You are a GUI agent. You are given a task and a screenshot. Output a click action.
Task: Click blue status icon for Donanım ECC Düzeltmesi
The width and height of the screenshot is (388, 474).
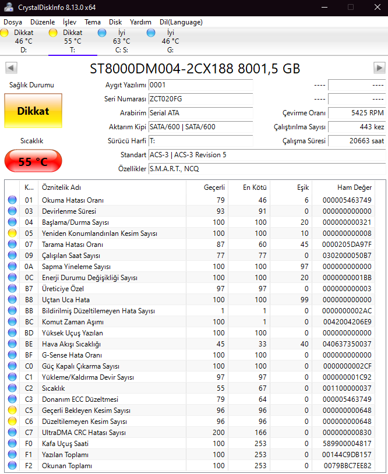12,399
